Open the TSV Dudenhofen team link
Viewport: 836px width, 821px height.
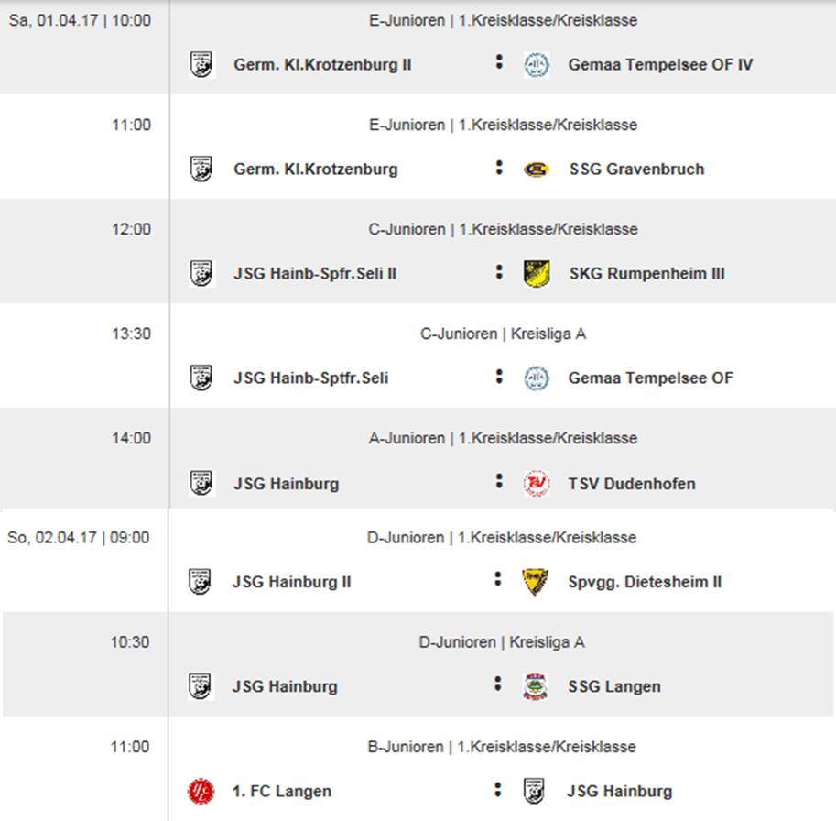coord(632,484)
